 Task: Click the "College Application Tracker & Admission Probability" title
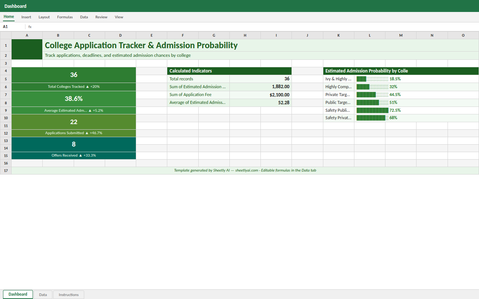141,45
